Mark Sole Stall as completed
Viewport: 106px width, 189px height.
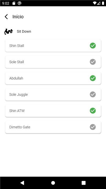click(93, 62)
